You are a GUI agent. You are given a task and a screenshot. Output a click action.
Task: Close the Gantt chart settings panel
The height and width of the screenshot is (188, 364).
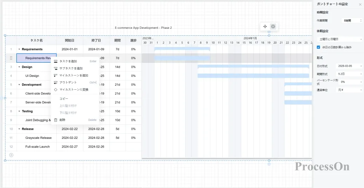pyautogui.click(x=360, y=4)
